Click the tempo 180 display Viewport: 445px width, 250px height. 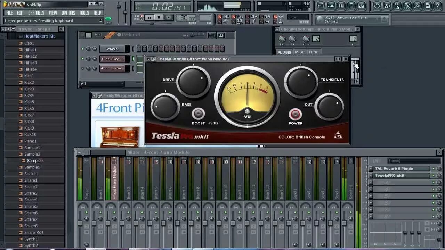187,17
